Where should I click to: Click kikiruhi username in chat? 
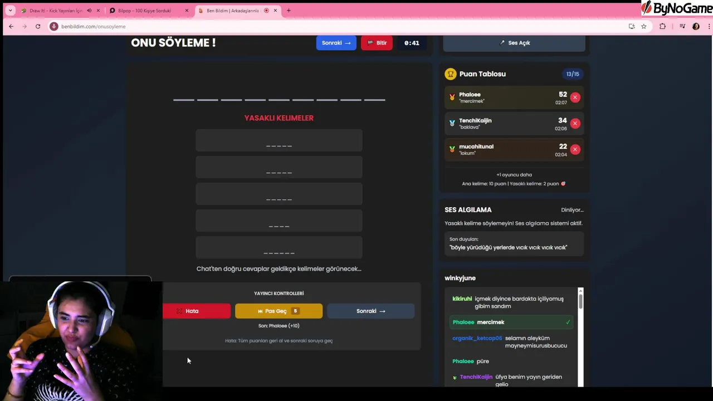pos(462,299)
